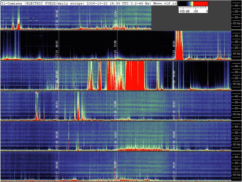
Task: Click the OCT-22 06:00 time marker
Action: coord(57,20)
